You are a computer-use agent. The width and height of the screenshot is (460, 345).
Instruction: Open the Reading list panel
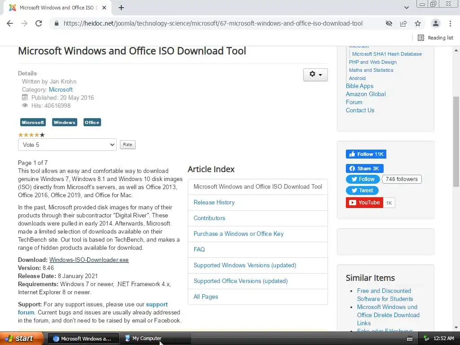[x=435, y=38]
